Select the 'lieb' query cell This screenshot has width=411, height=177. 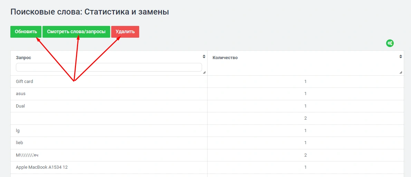tap(19, 143)
